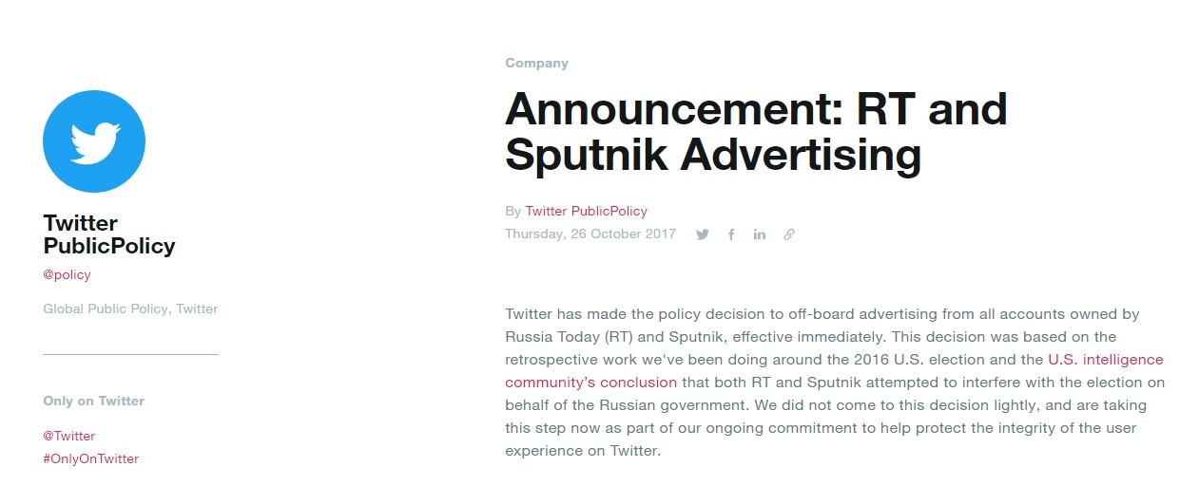Open the #OnlyOnTwitter hashtag link
The image size is (1199, 486).
click(90, 458)
